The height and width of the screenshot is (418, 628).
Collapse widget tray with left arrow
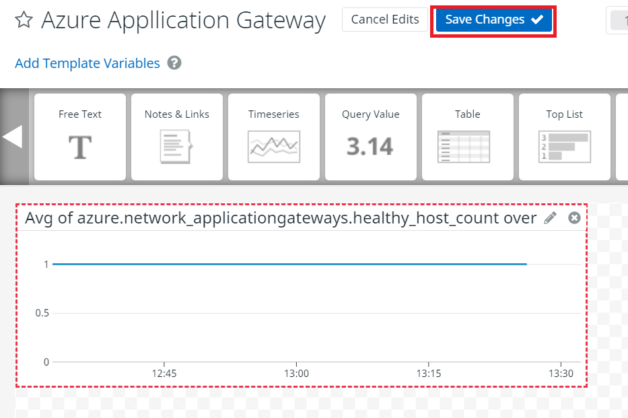click(13, 137)
